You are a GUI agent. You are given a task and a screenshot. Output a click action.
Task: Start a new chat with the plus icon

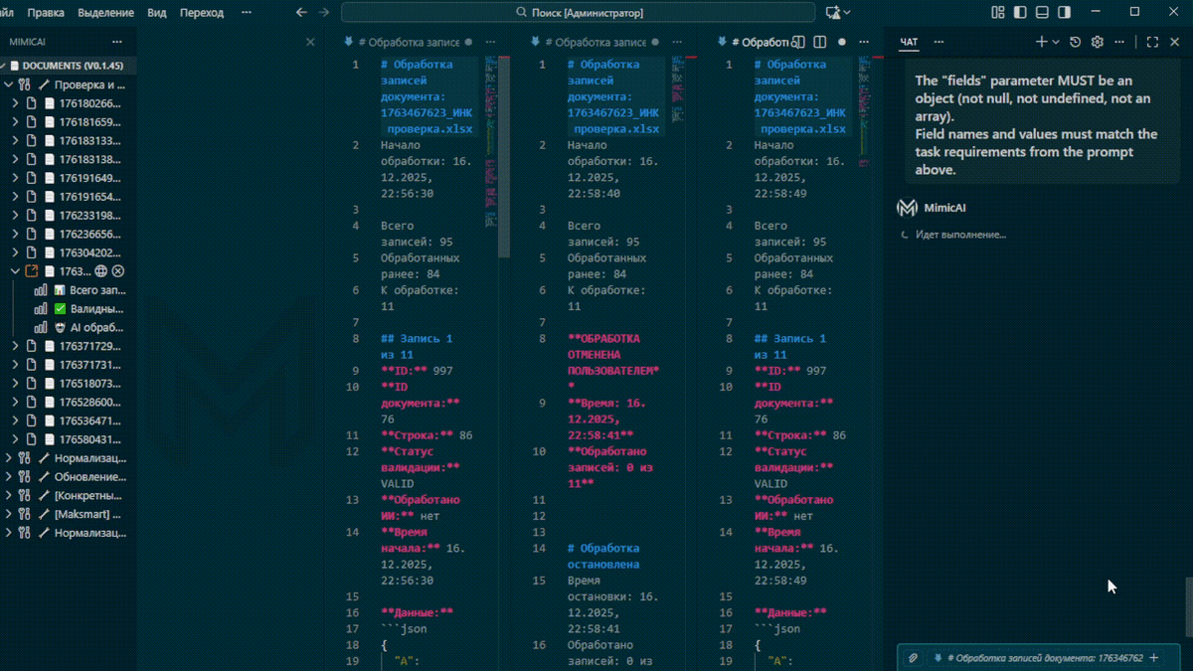(x=1041, y=43)
